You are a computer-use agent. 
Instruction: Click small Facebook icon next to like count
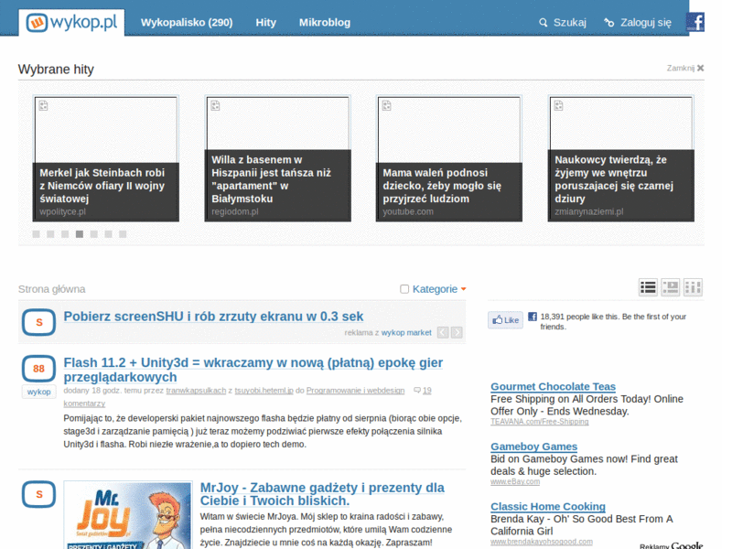[533, 317]
